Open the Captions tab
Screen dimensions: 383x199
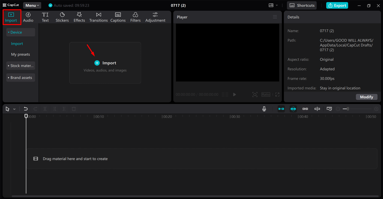[x=118, y=17]
